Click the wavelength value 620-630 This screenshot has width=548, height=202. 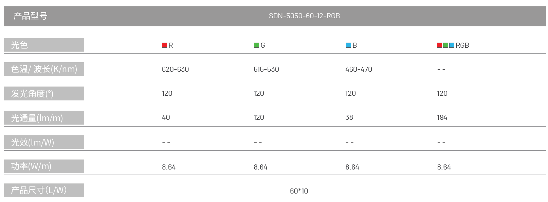coord(175,69)
